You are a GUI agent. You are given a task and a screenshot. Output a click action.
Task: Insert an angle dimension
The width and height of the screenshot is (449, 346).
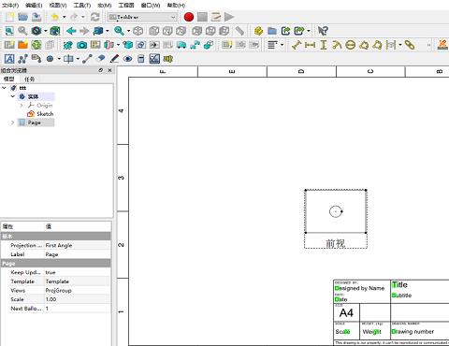coord(364,45)
